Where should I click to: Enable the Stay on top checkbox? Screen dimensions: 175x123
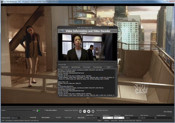tap(76, 117)
